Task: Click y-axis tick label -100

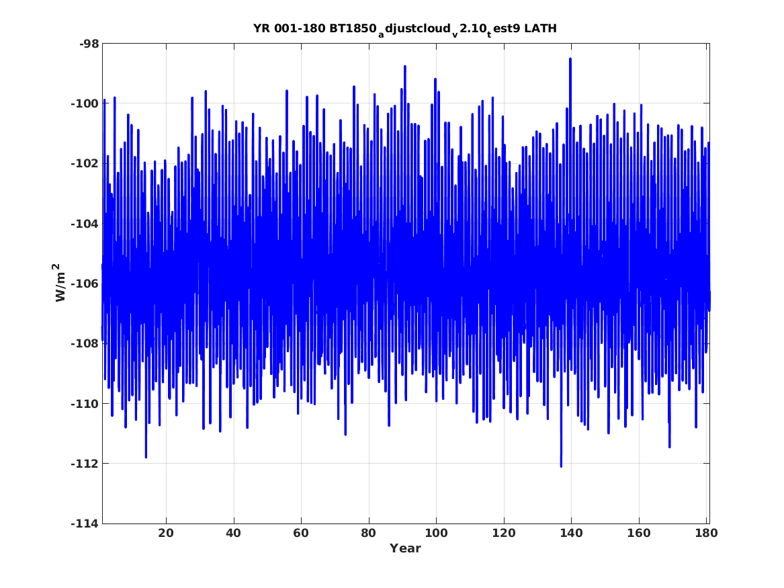Action: pyautogui.click(x=85, y=103)
